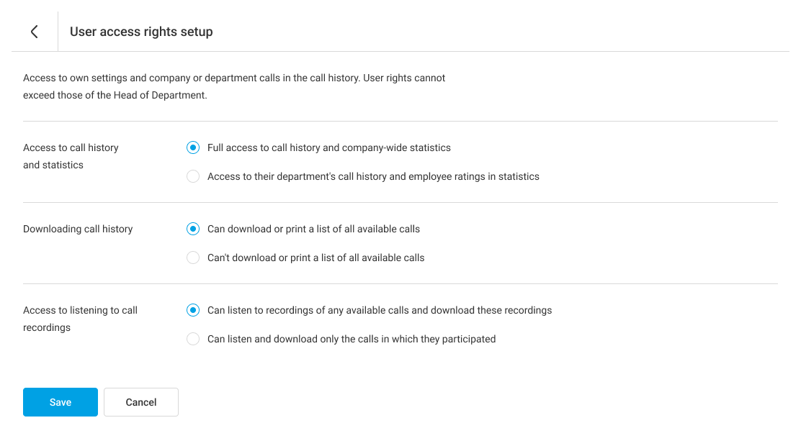Viewport: 801px width, 446px height.
Task: Select the 'only the calls in which they participated' radio button
Action: pyautogui.click(x=193, y=339)
